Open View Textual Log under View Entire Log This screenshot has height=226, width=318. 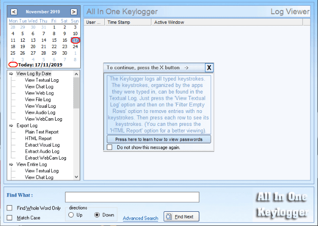pyautogui.click(x=42, y=171)
